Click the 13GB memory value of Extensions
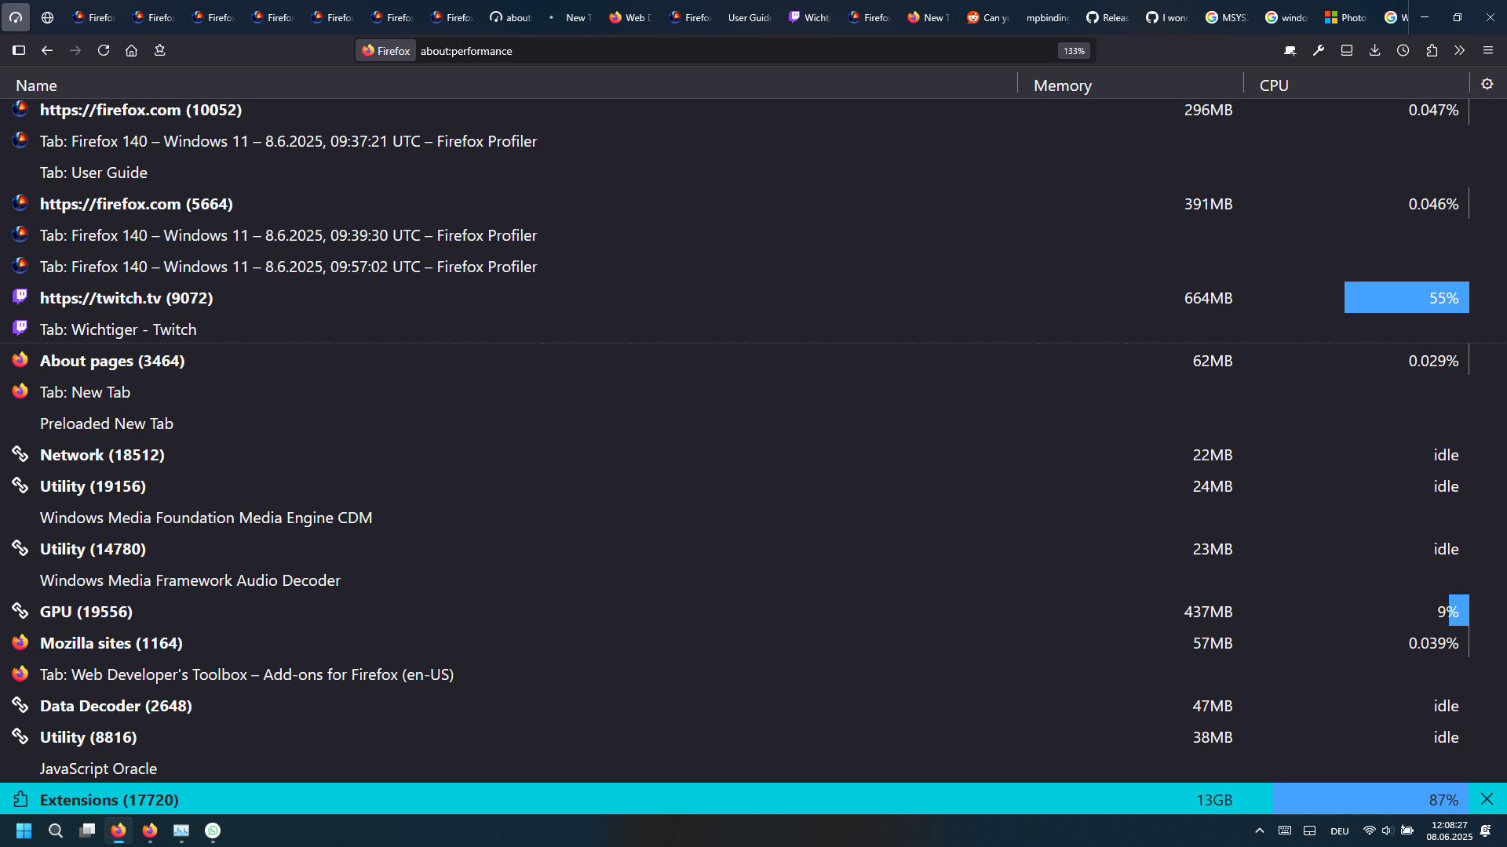 [1213, 800]
